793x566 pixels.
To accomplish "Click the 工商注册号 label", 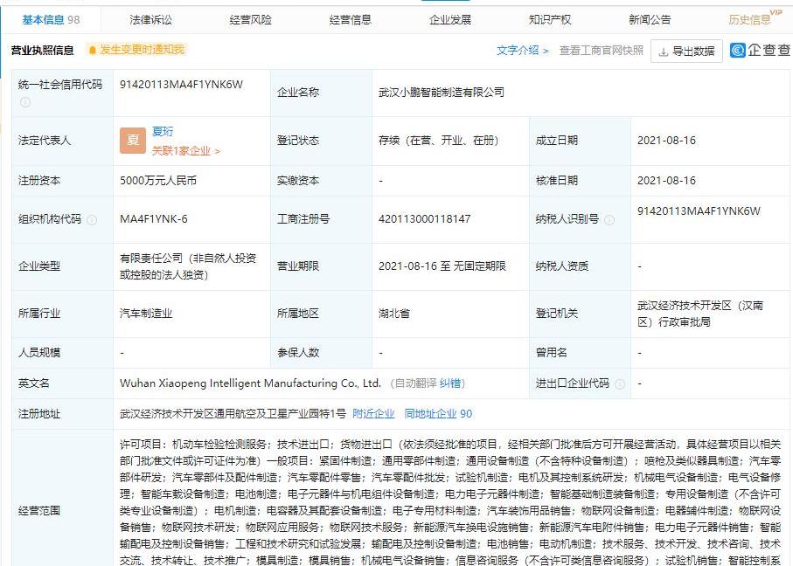I will click(x=303, y=219).
